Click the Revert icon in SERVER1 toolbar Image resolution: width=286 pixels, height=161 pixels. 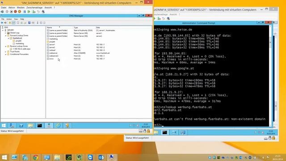[x=38, y=12]
